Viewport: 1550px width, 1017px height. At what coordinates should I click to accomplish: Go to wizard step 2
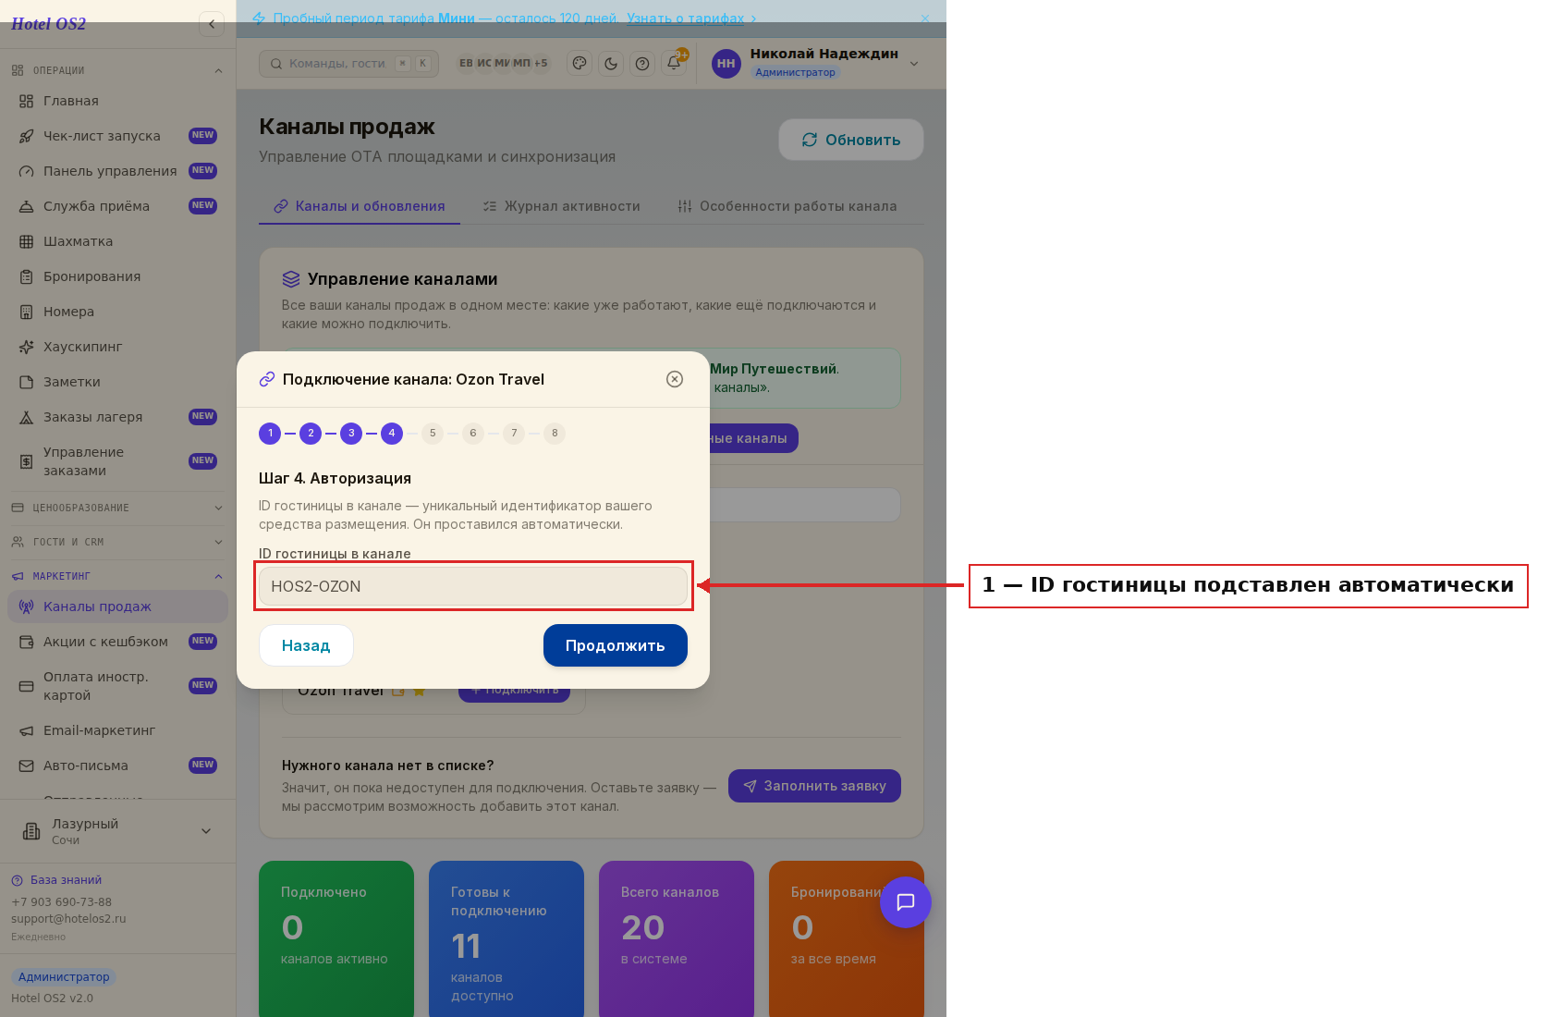tap(311, 433)
